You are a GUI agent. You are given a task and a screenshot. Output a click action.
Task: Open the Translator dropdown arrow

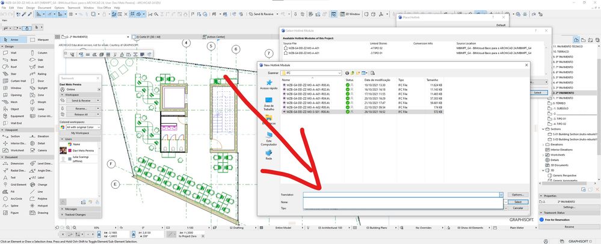point(501,195)
